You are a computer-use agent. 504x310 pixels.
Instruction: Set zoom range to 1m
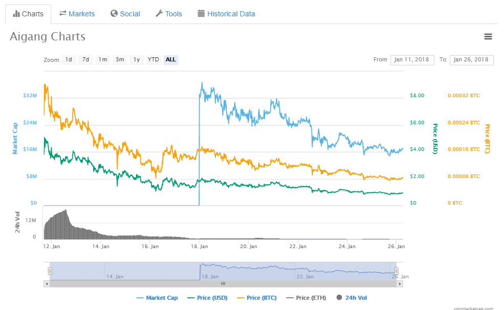click(x=103, y=60)
